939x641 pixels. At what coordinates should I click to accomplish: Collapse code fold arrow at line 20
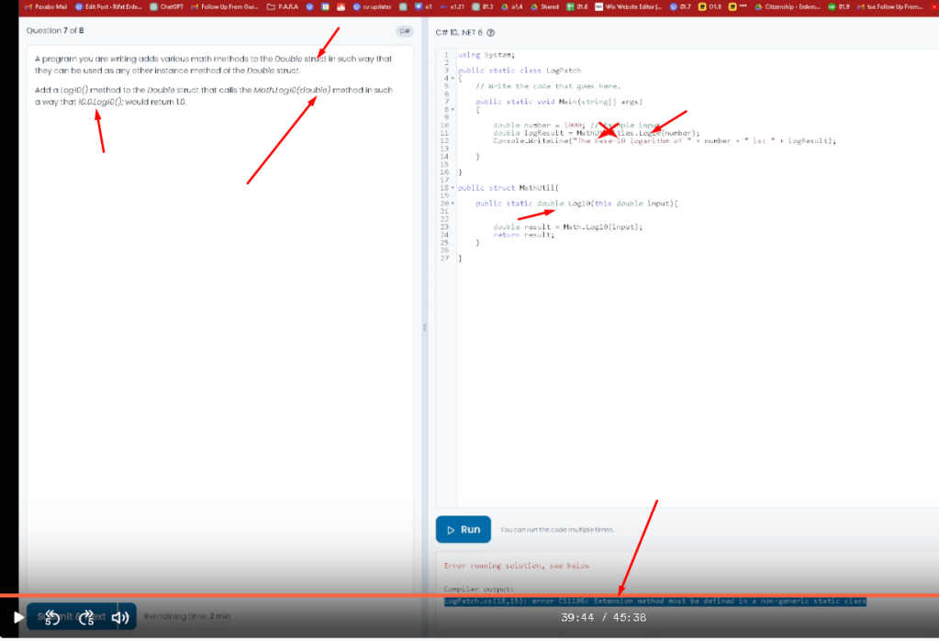click(453, 204)
